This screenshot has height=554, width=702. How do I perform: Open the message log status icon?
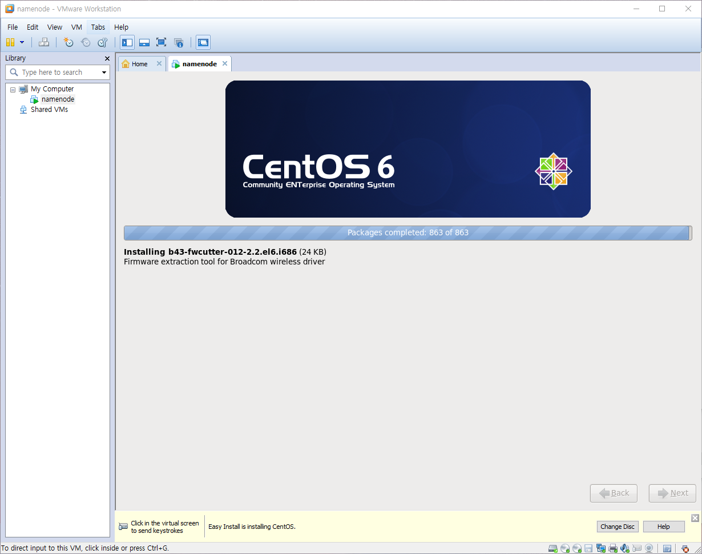(x=667, y=548)
